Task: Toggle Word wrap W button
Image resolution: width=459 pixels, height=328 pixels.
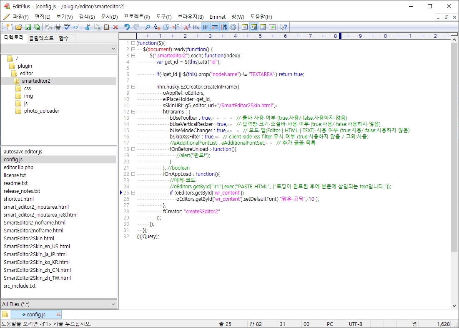Action: [x=206, y=27]
